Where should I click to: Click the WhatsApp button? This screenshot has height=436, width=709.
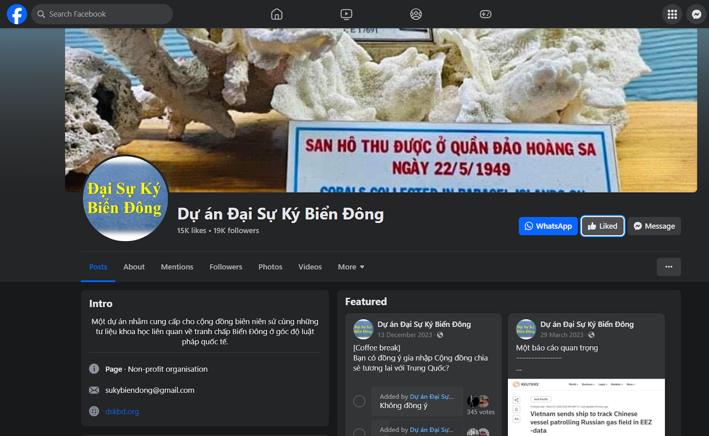coord(548,226)
